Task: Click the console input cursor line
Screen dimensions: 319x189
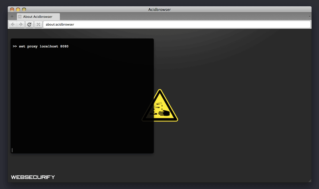Action: click(82, 150)
